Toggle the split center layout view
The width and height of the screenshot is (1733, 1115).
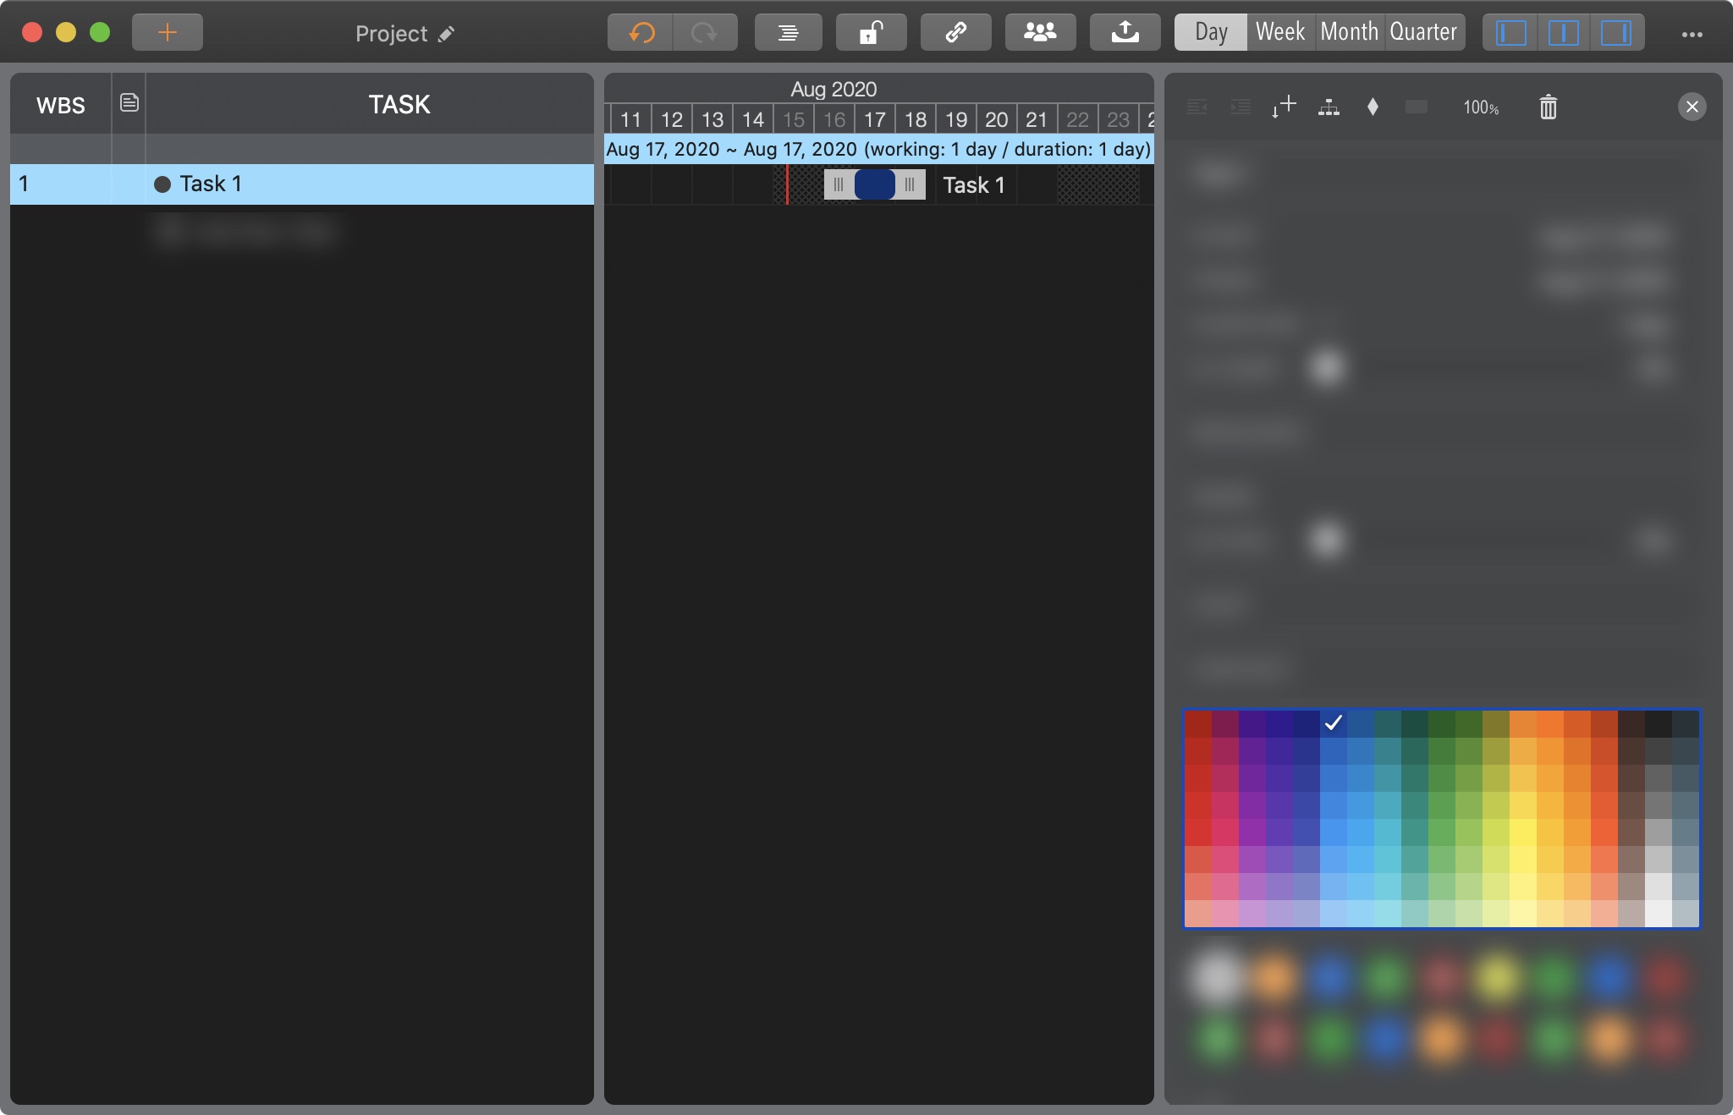pyautogui.click(x=1563, y=33)
